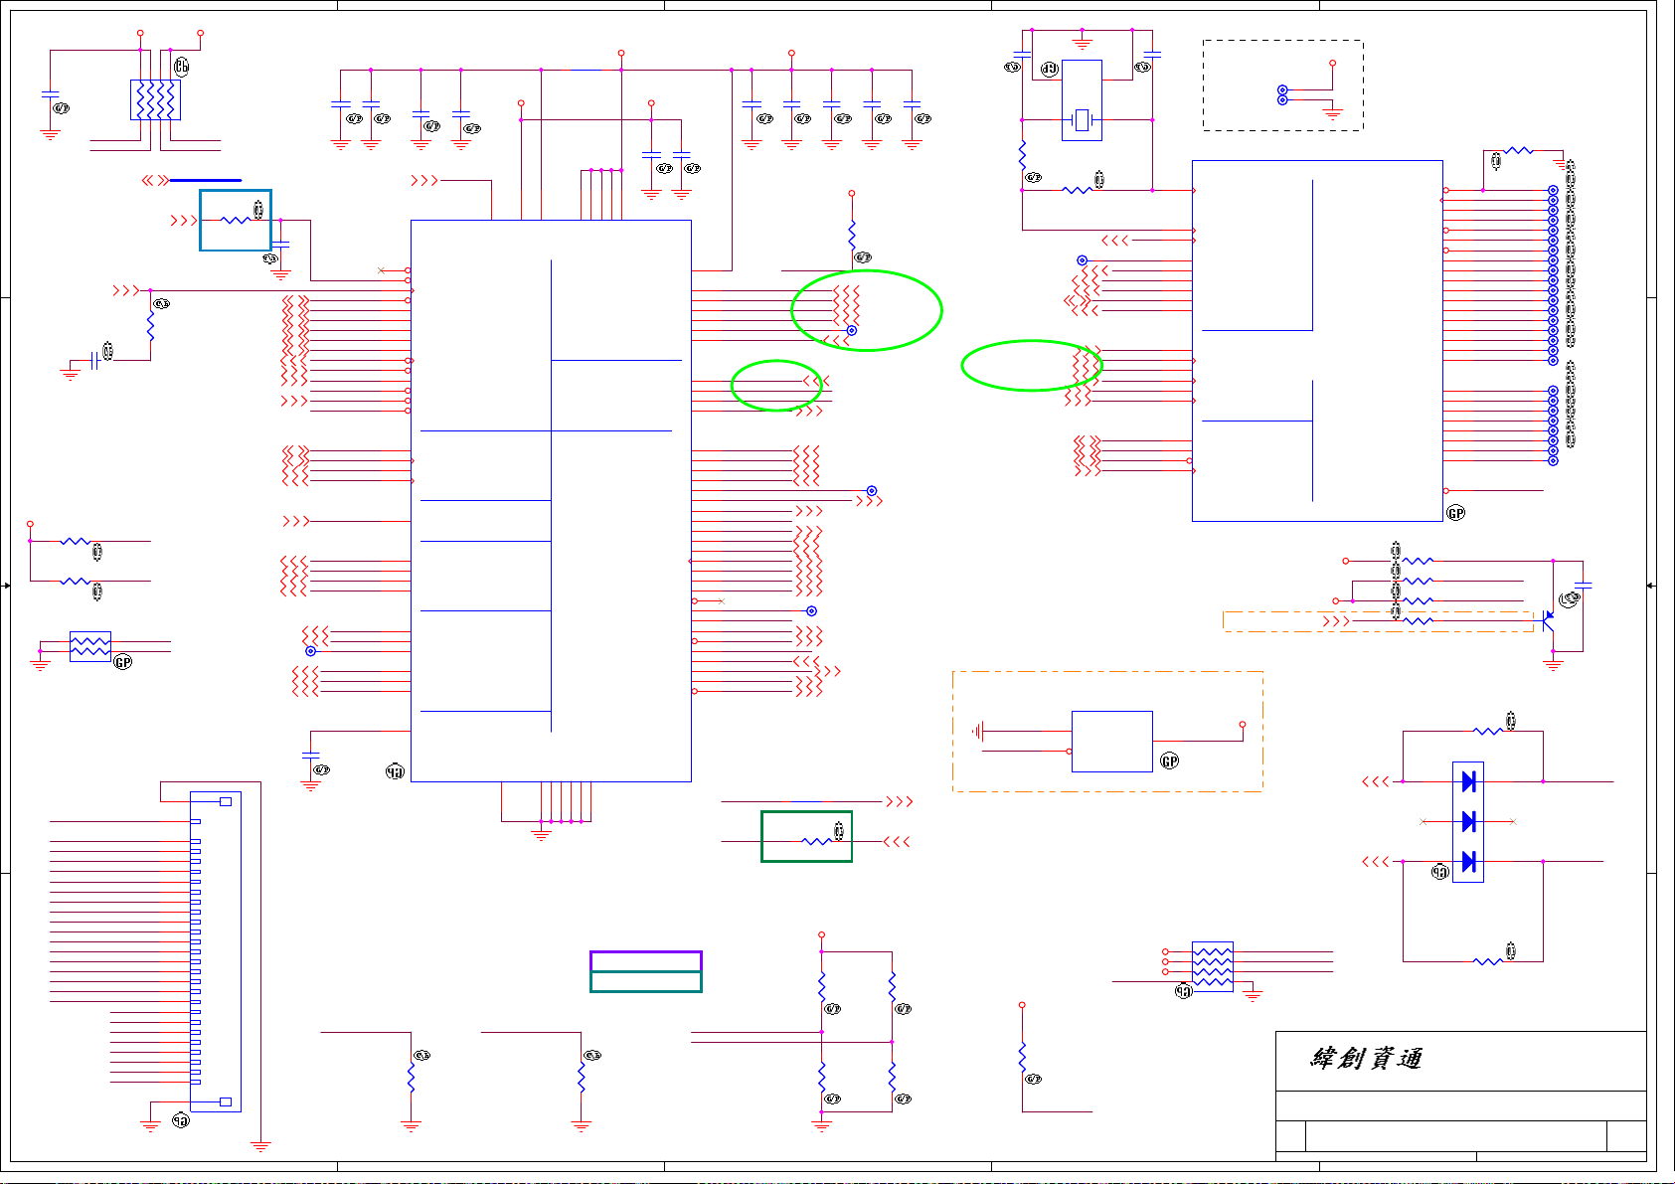Screen dimensions: 1675x1184
Task: Select the blue square component in orange dashed box
Action: point(1112,742)
